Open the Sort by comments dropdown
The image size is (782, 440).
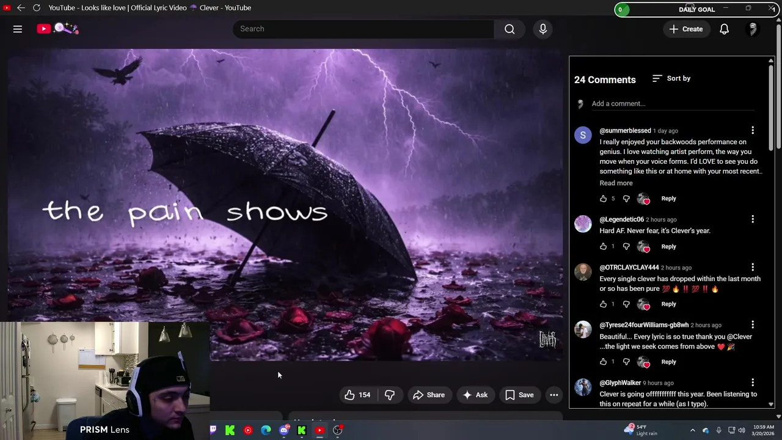click(x=671, y=78)
